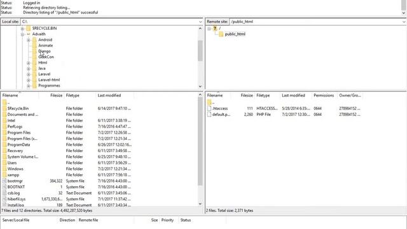
Task: Select the System Volume I... folder row
Action: (99, 156)
